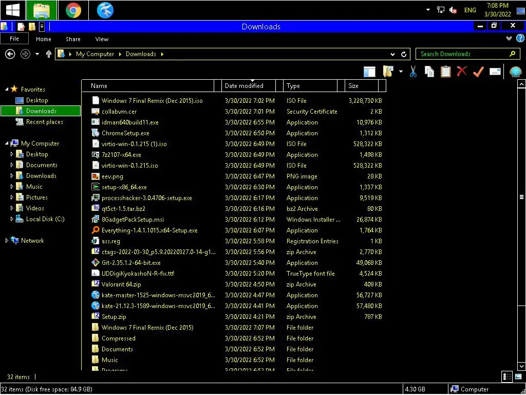Select the collabvm.cer certificate file

pyautogui.click(x=119, y=112)
